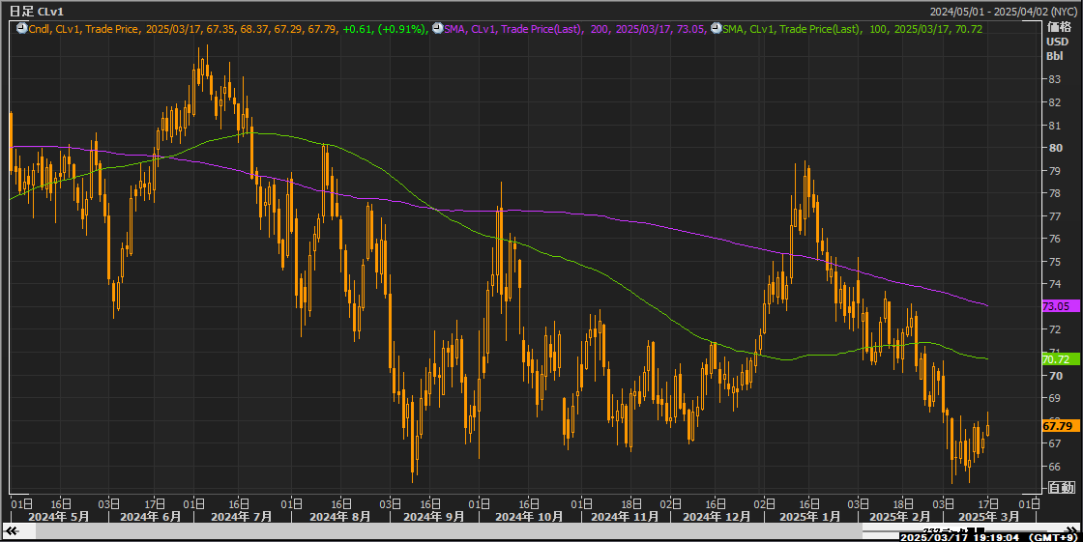Click the (GMT+9) timezone indicator

pyautogui.click(x=1053, y=537)
